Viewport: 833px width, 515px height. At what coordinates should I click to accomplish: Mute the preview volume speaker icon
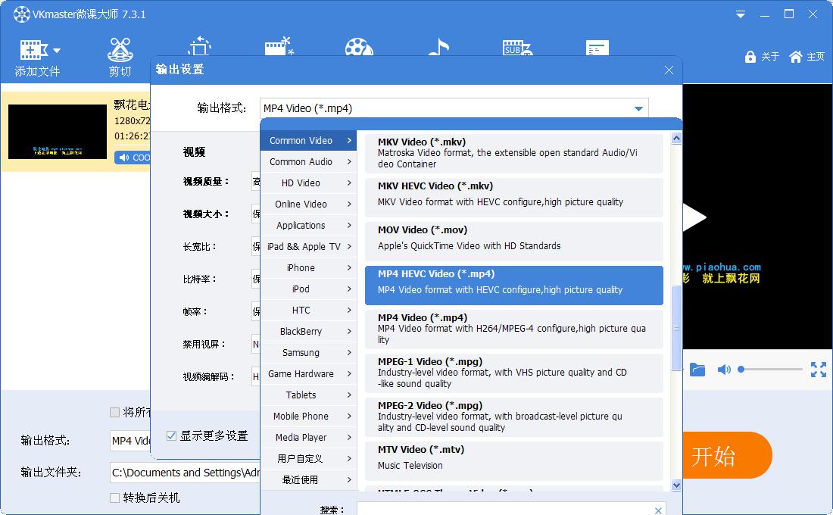(x=724, y=370)
